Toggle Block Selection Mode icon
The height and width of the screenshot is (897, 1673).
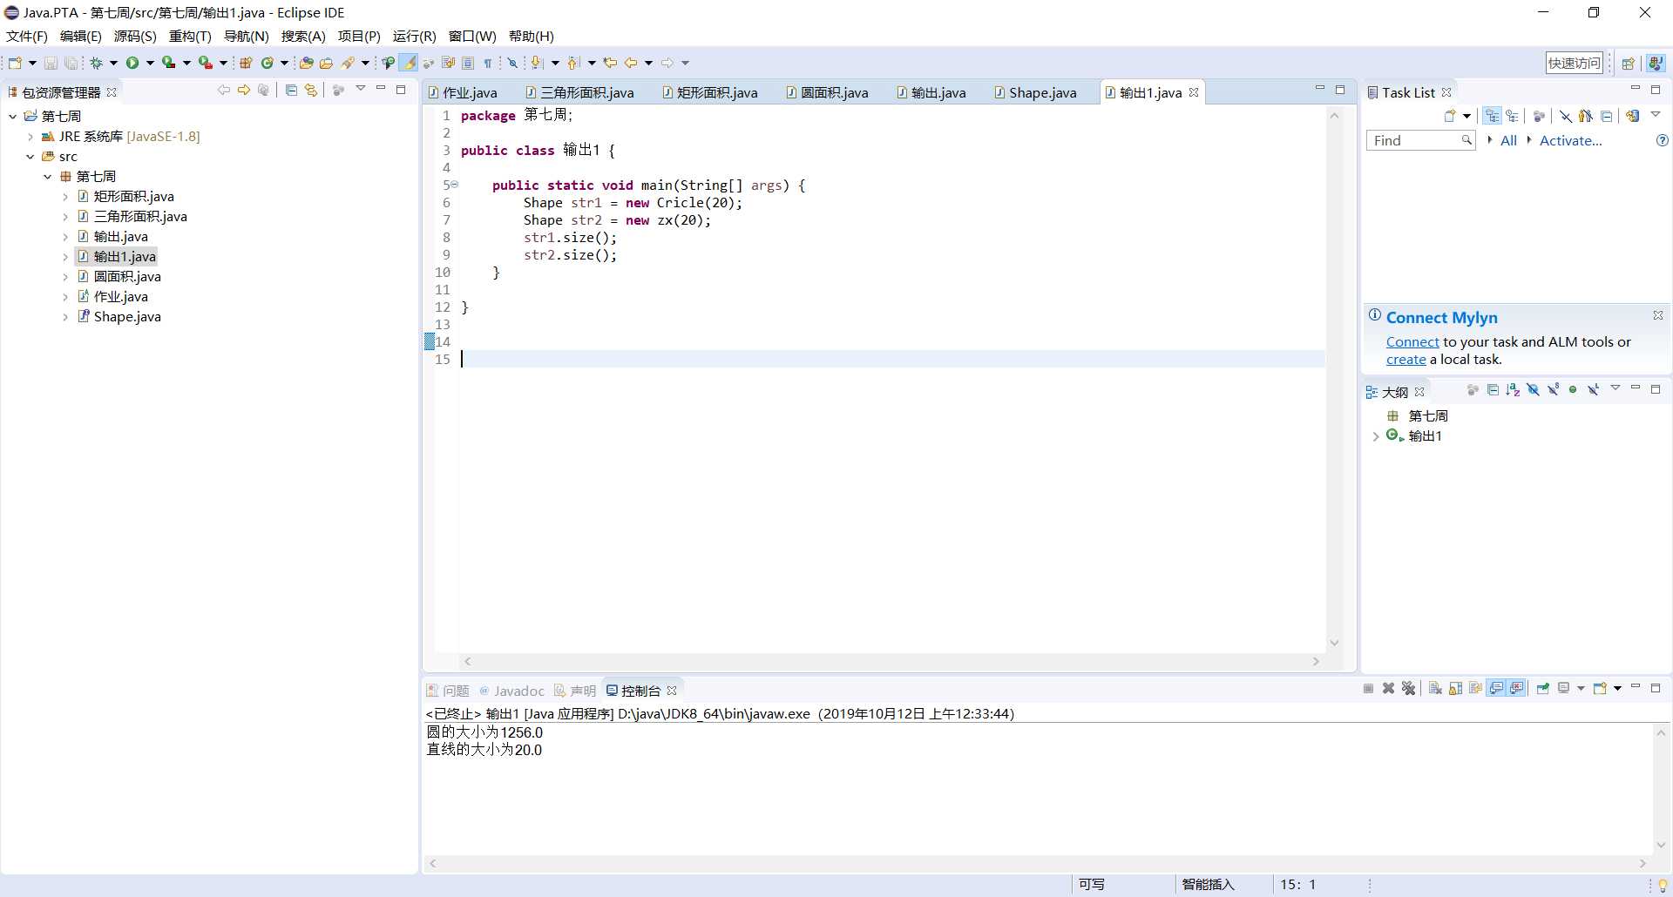(468, 63)
